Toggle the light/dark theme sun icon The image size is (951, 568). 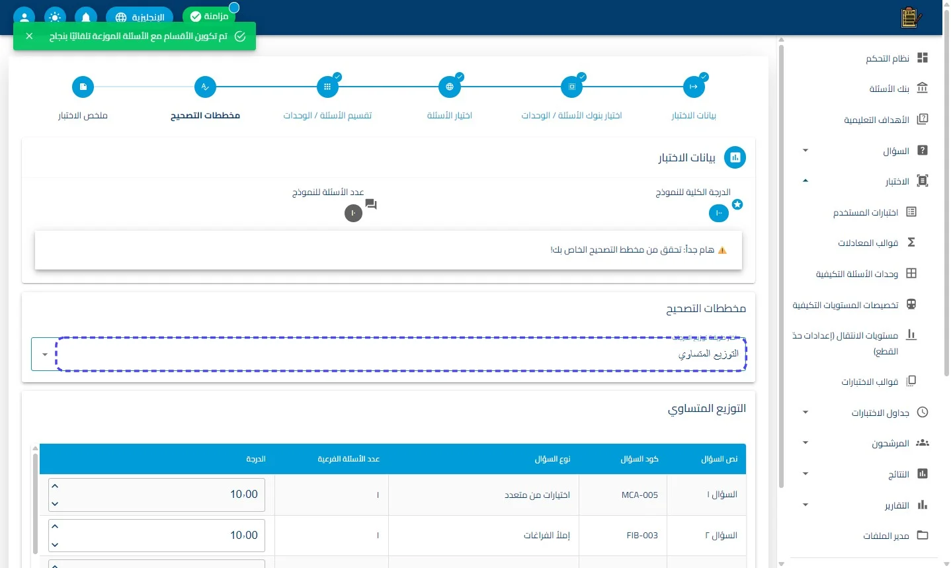(55, 17)
